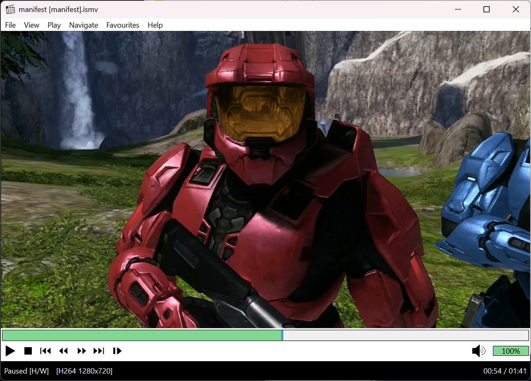Click the MPC-HC app icon in the title bar
This screenshot has width=531, height=381.
click(x=11, y=9)
